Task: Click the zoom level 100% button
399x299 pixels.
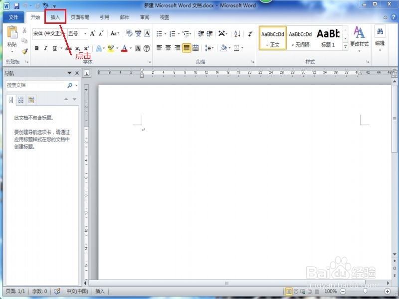Action: (x=330, y=292)
